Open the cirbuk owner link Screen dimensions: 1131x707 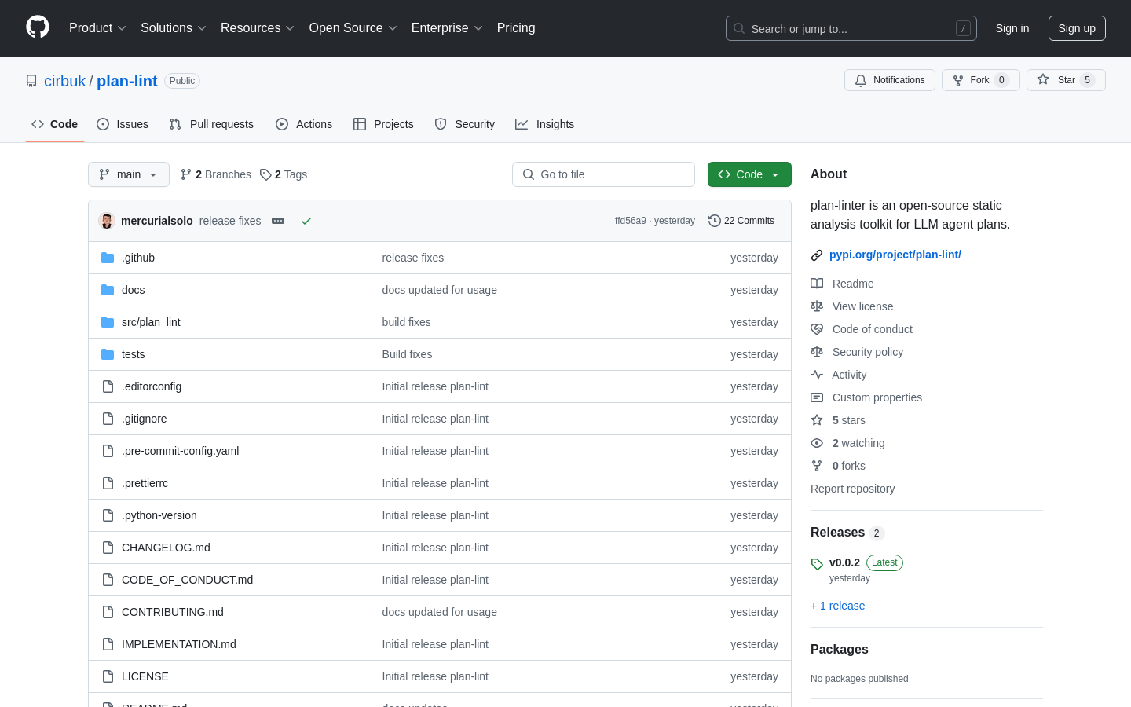[x=64, y=81]
